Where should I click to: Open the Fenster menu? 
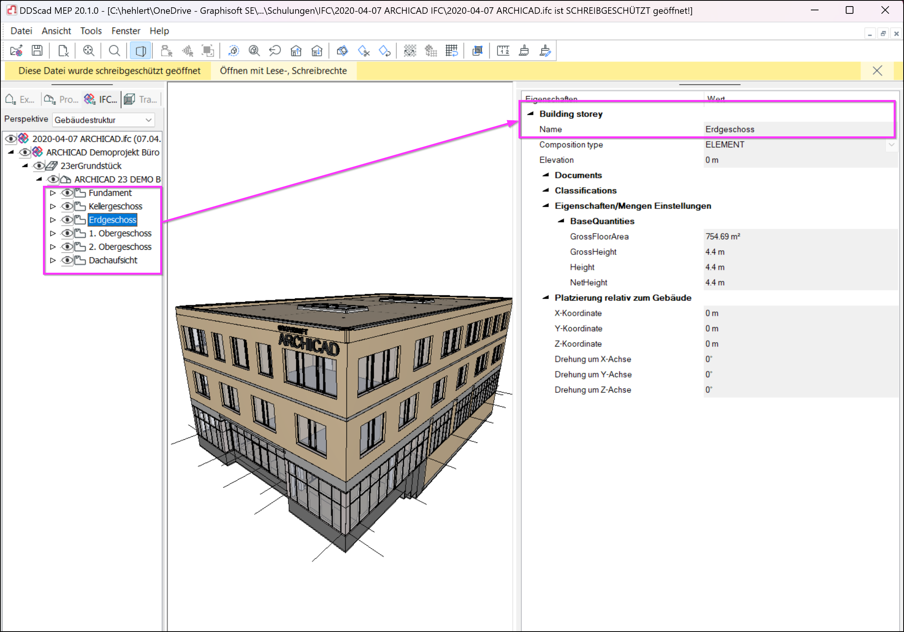pos(126,31)
